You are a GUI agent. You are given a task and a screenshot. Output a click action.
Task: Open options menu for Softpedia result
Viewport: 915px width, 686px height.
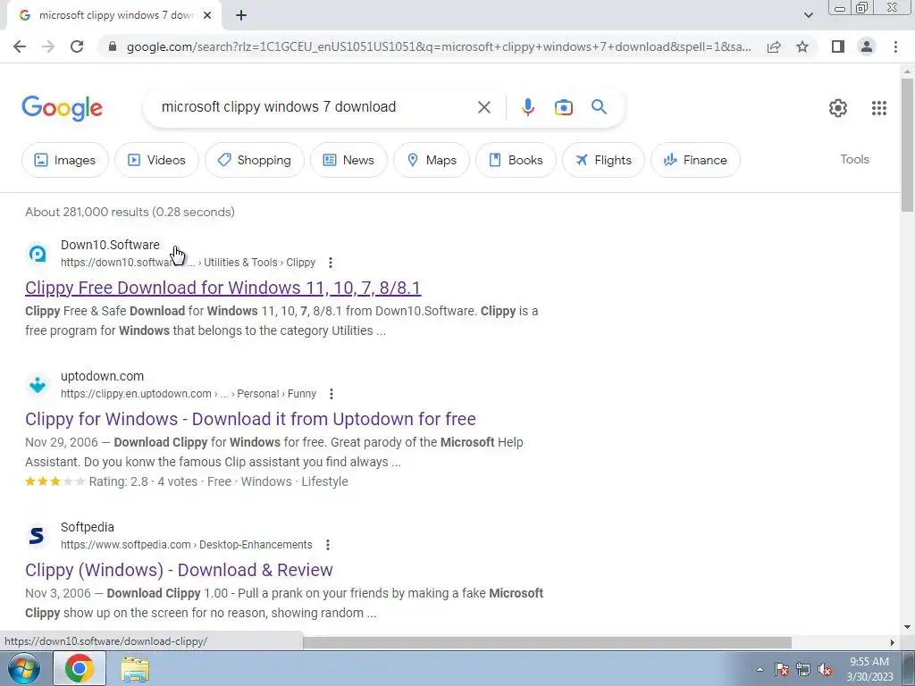pyautogui.click(x=328, y=545)
